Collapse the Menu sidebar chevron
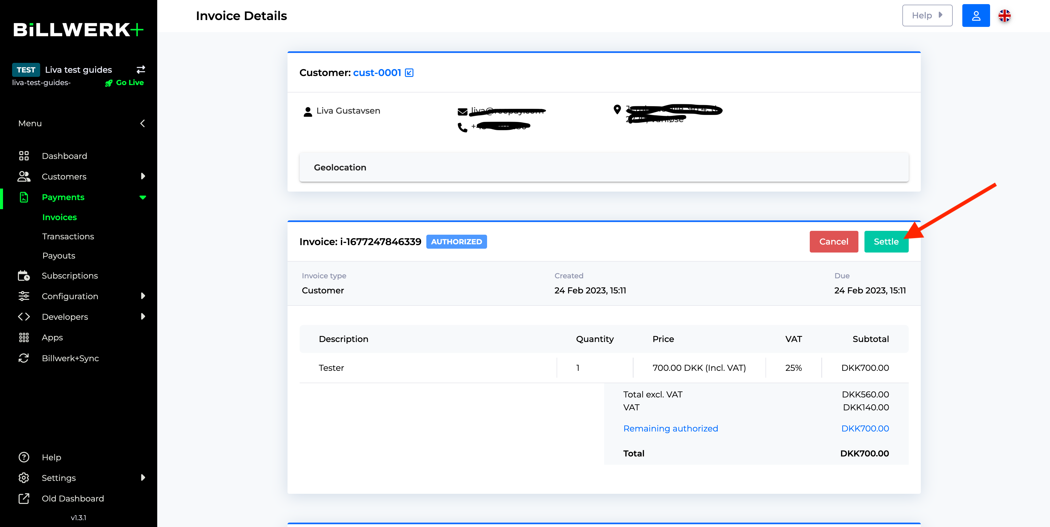 (142, 123)
